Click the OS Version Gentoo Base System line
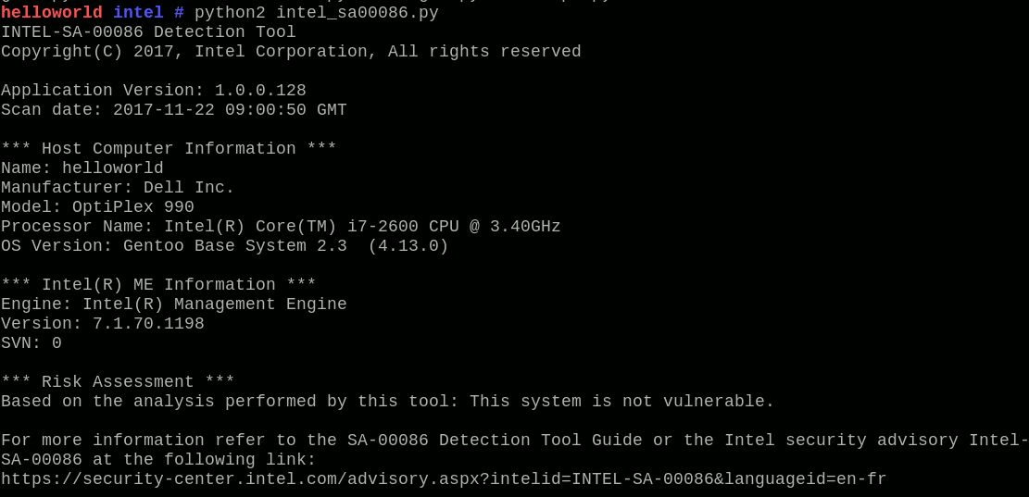Image resolution: width=1029 pixels, height=497 pixels. click(224, 246)
